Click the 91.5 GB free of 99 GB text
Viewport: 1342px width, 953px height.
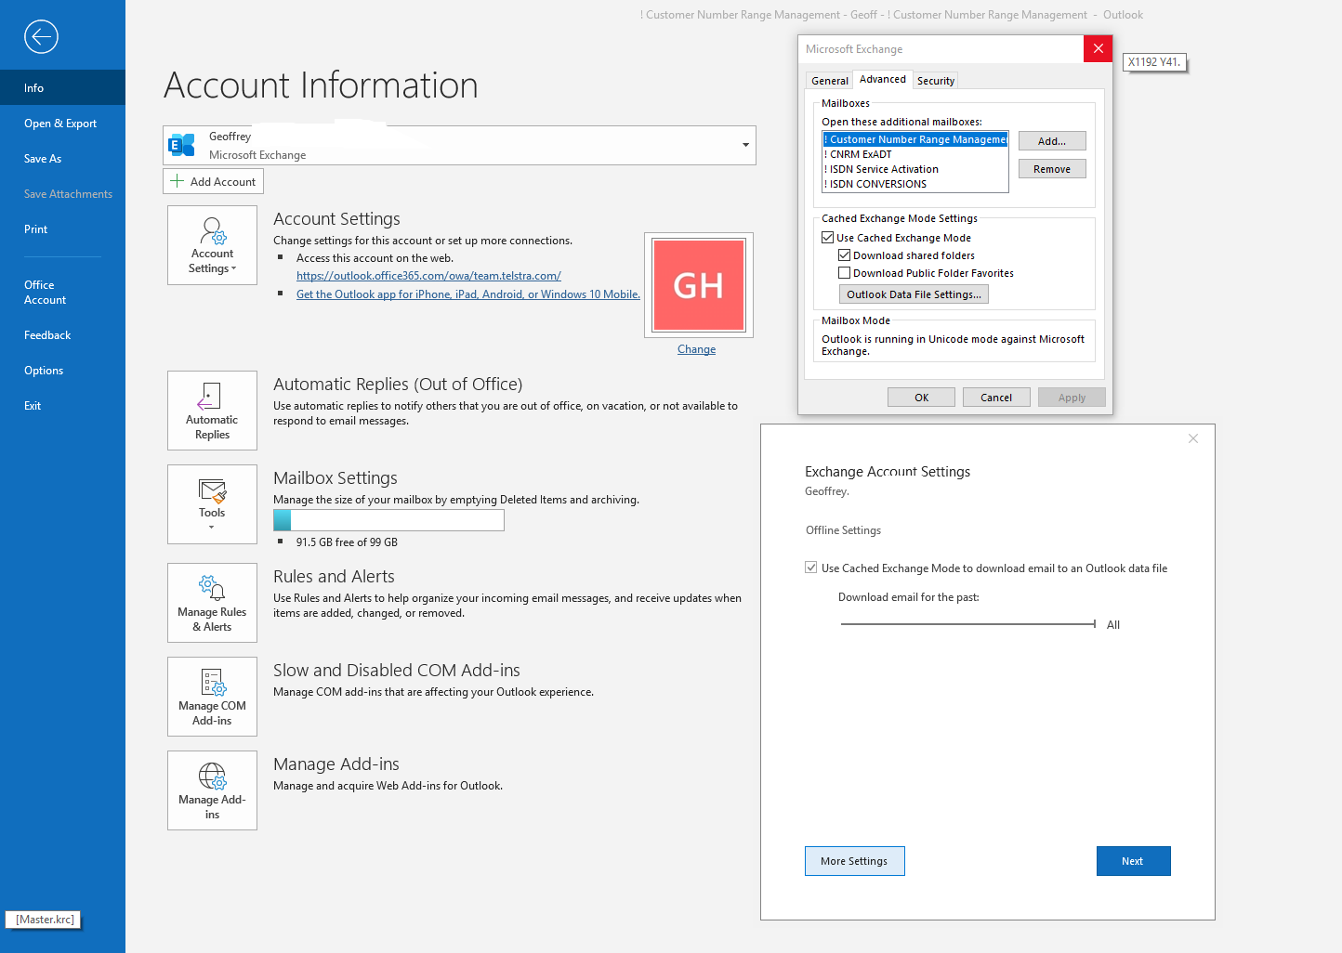[347, 542]
